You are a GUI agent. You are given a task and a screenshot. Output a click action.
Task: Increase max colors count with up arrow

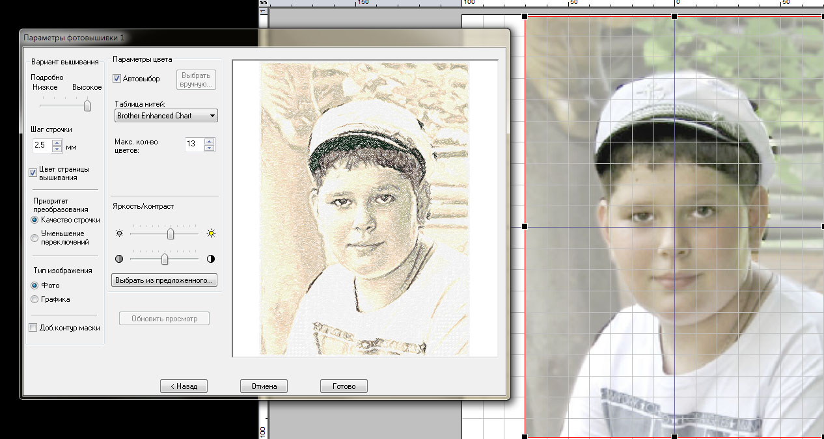pyautogui.click(x=209, y=141)
